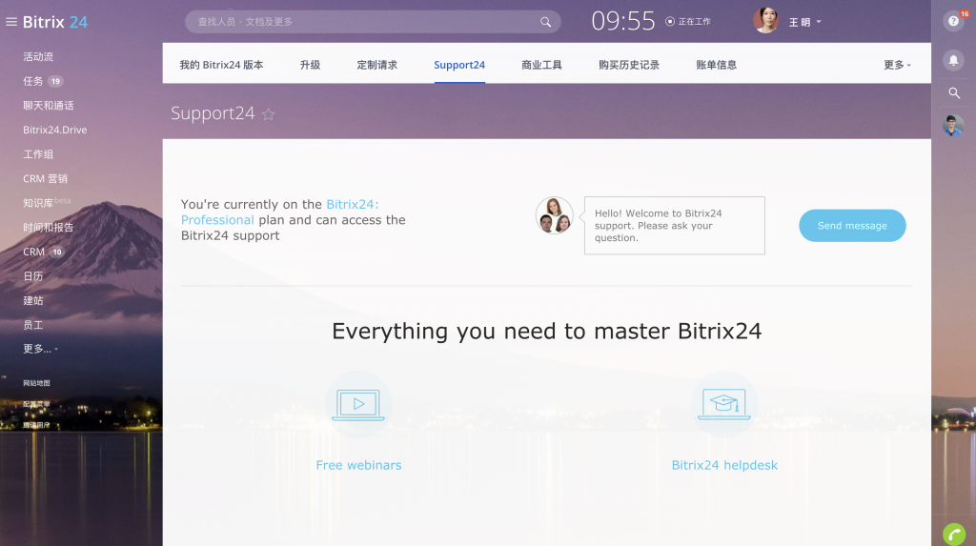Open 日历 in the left sidebar
Image resolution: width=976 pixels, height=546 pixels.
33,275
